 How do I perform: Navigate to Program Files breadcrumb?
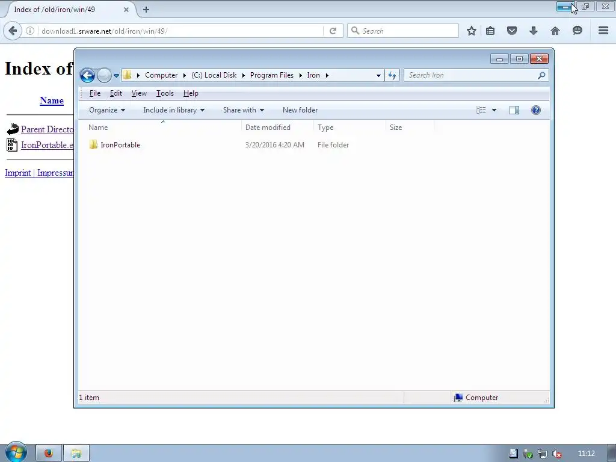(271, 75)
